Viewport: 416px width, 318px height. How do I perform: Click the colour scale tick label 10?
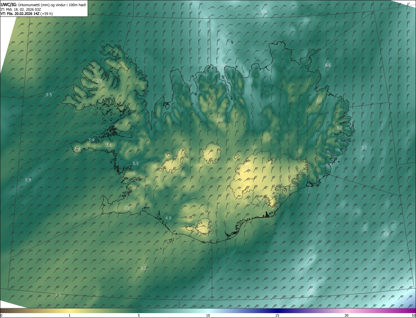(208, 315)
